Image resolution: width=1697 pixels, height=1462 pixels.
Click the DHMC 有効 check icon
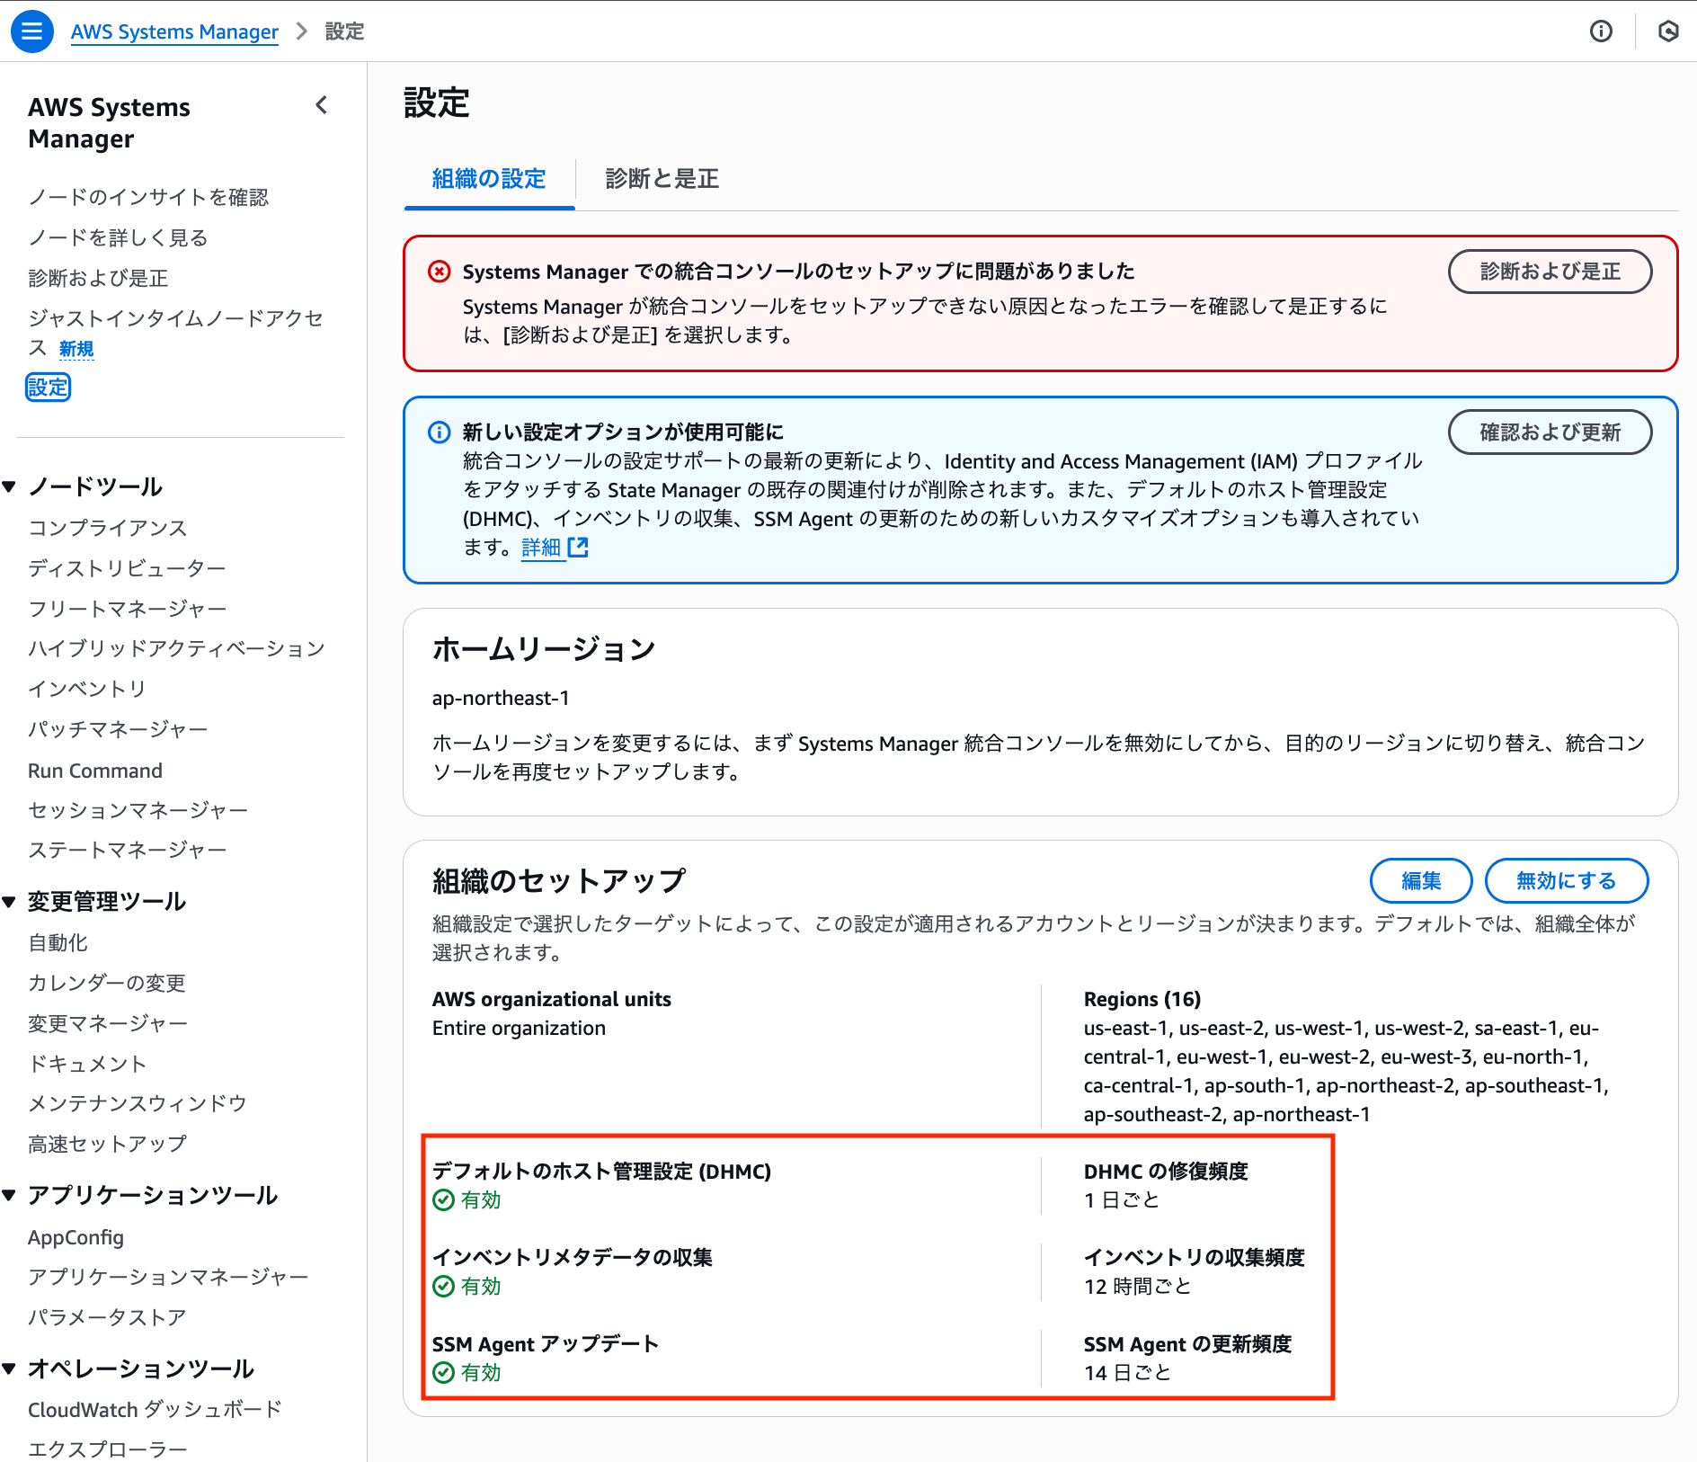tap(443, 1200)
